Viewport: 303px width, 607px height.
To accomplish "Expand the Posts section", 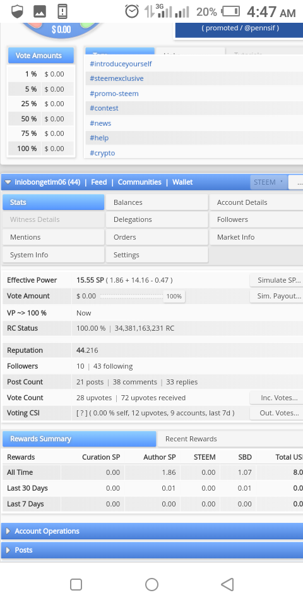I will pyautogui.click(x=152, y=550).
